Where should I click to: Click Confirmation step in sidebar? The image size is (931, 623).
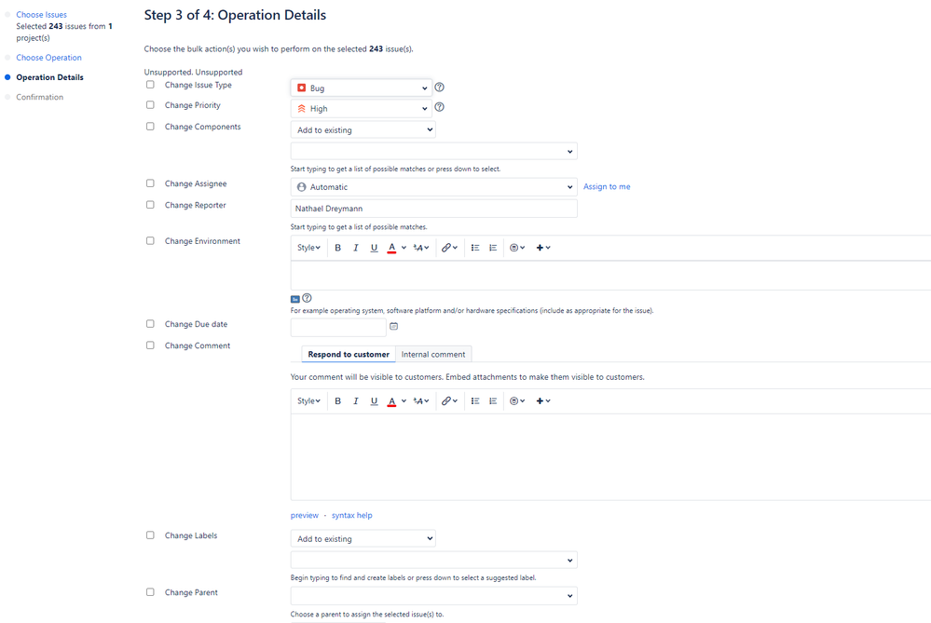tap(40, 97)
